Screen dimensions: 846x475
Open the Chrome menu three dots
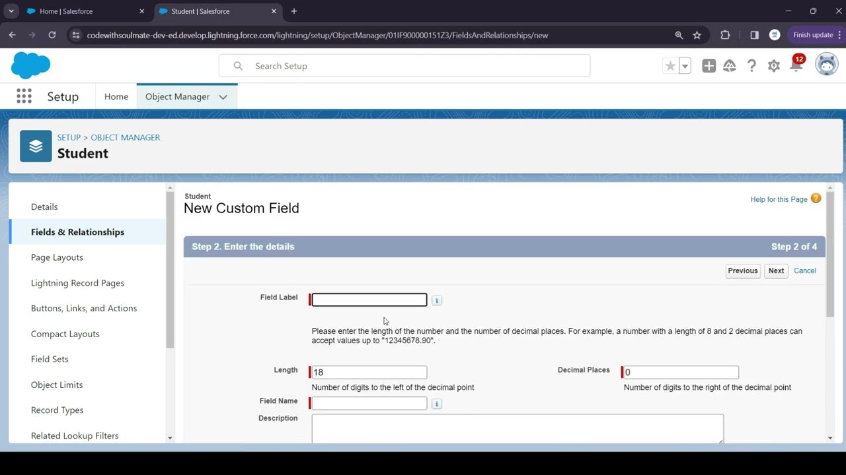(x=839, y=35)
